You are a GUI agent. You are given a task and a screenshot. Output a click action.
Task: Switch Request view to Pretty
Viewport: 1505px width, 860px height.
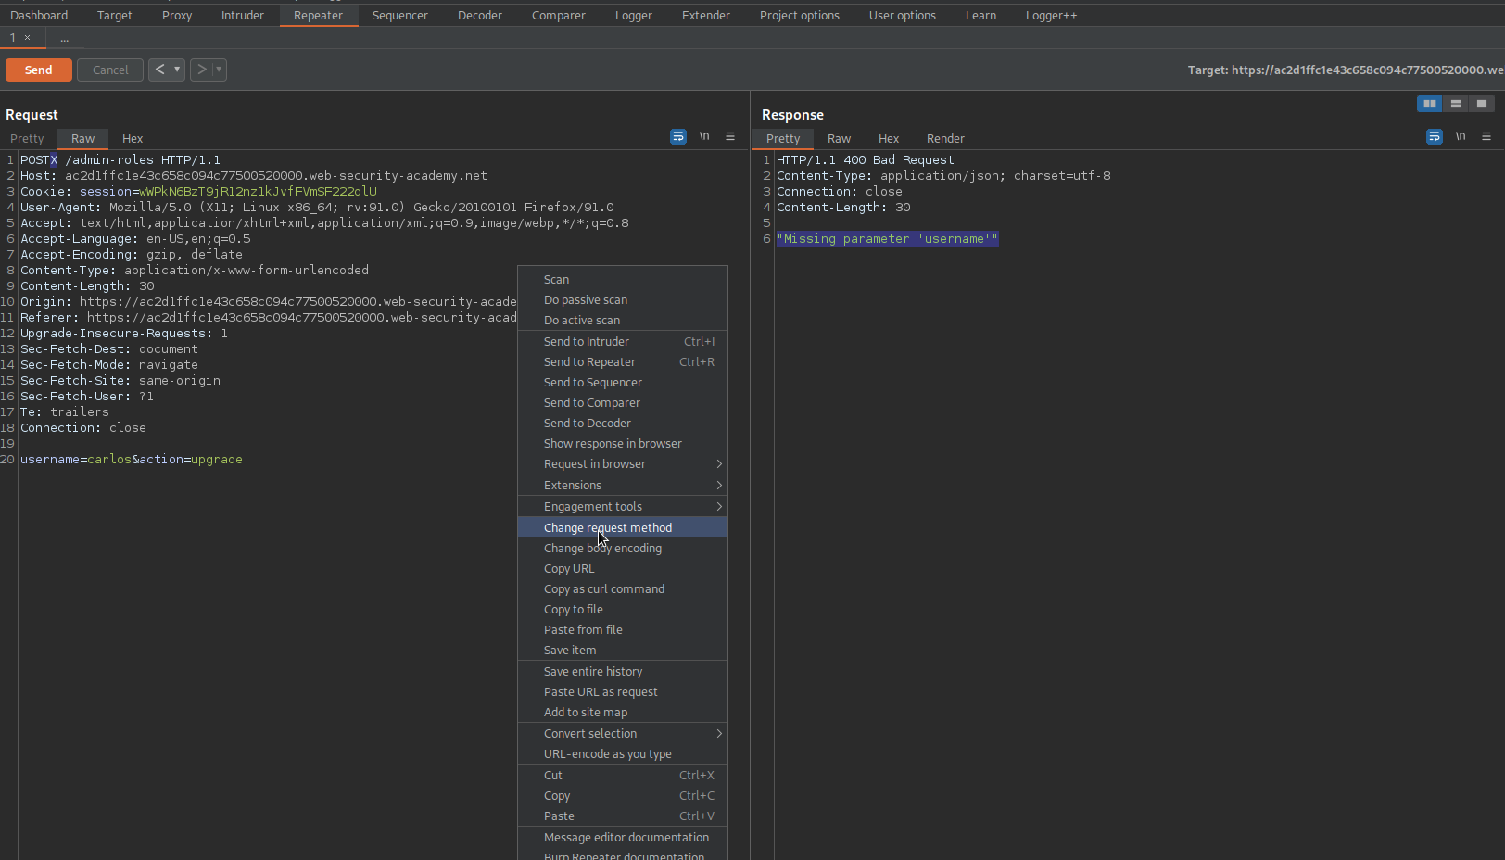27,138
